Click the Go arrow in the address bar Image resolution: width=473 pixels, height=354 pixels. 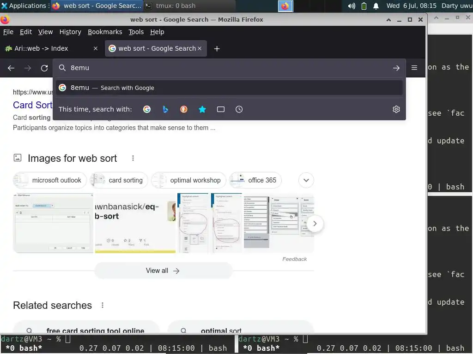point(396,68)
